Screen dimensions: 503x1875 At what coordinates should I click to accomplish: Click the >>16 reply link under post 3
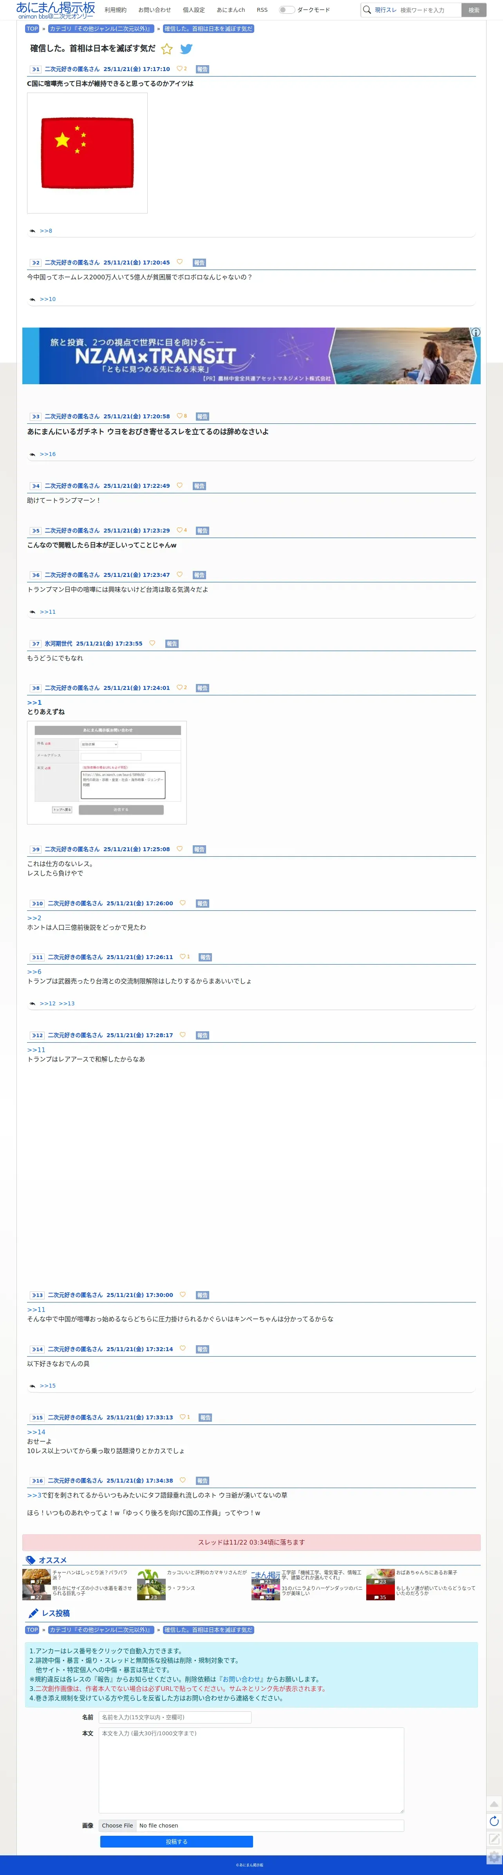pyautogui.click(x=47, y=454)
